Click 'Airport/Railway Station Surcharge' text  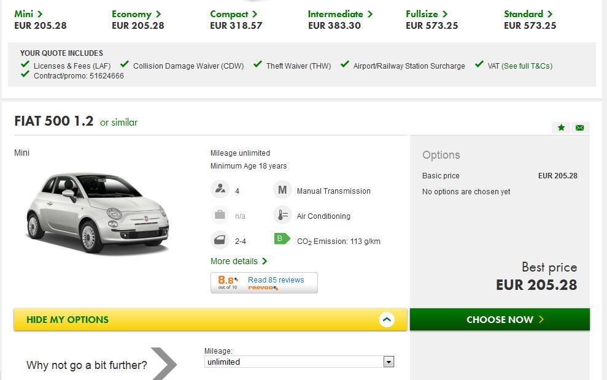click(x=409, y=66)
